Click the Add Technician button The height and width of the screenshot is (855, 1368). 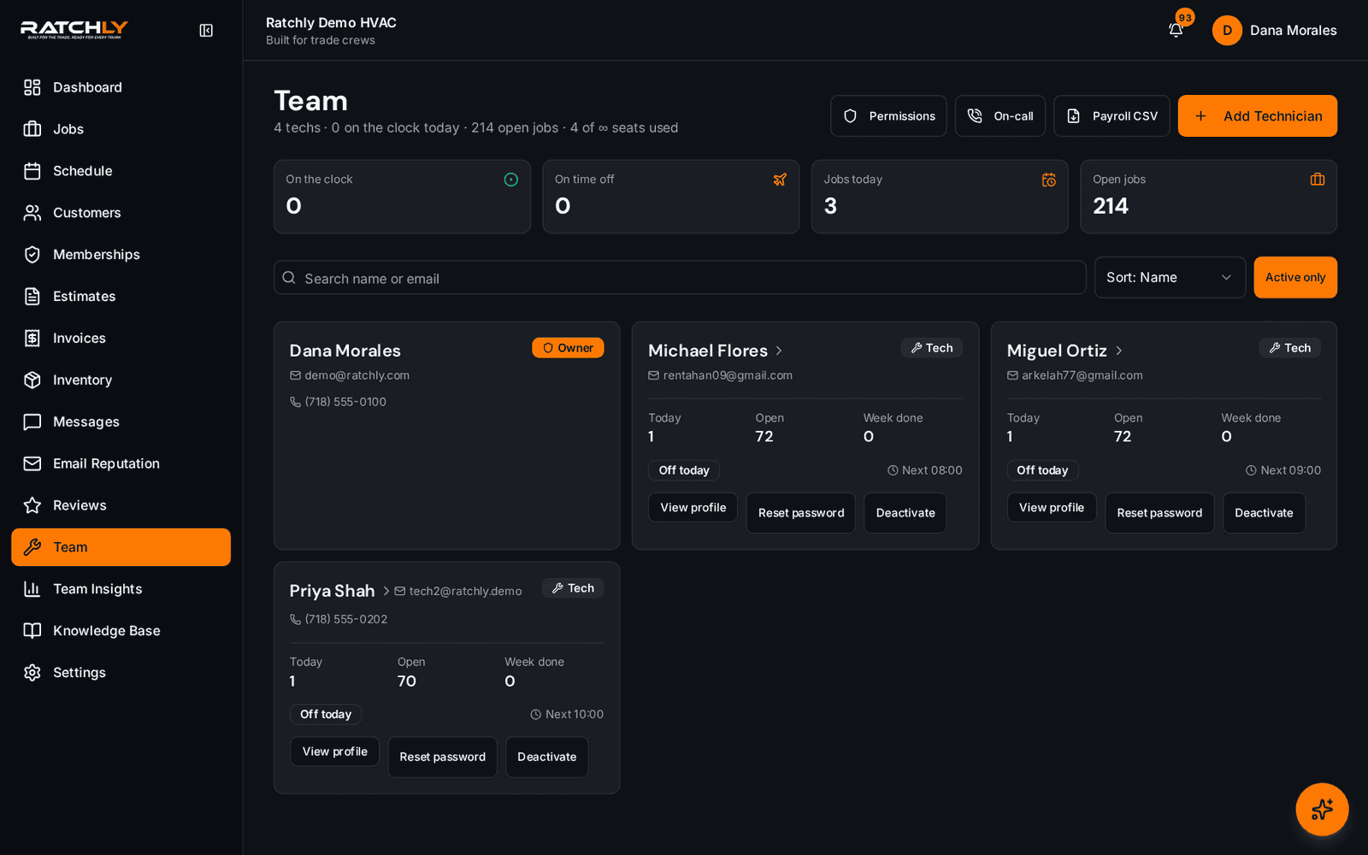[x=1258, y=115]
